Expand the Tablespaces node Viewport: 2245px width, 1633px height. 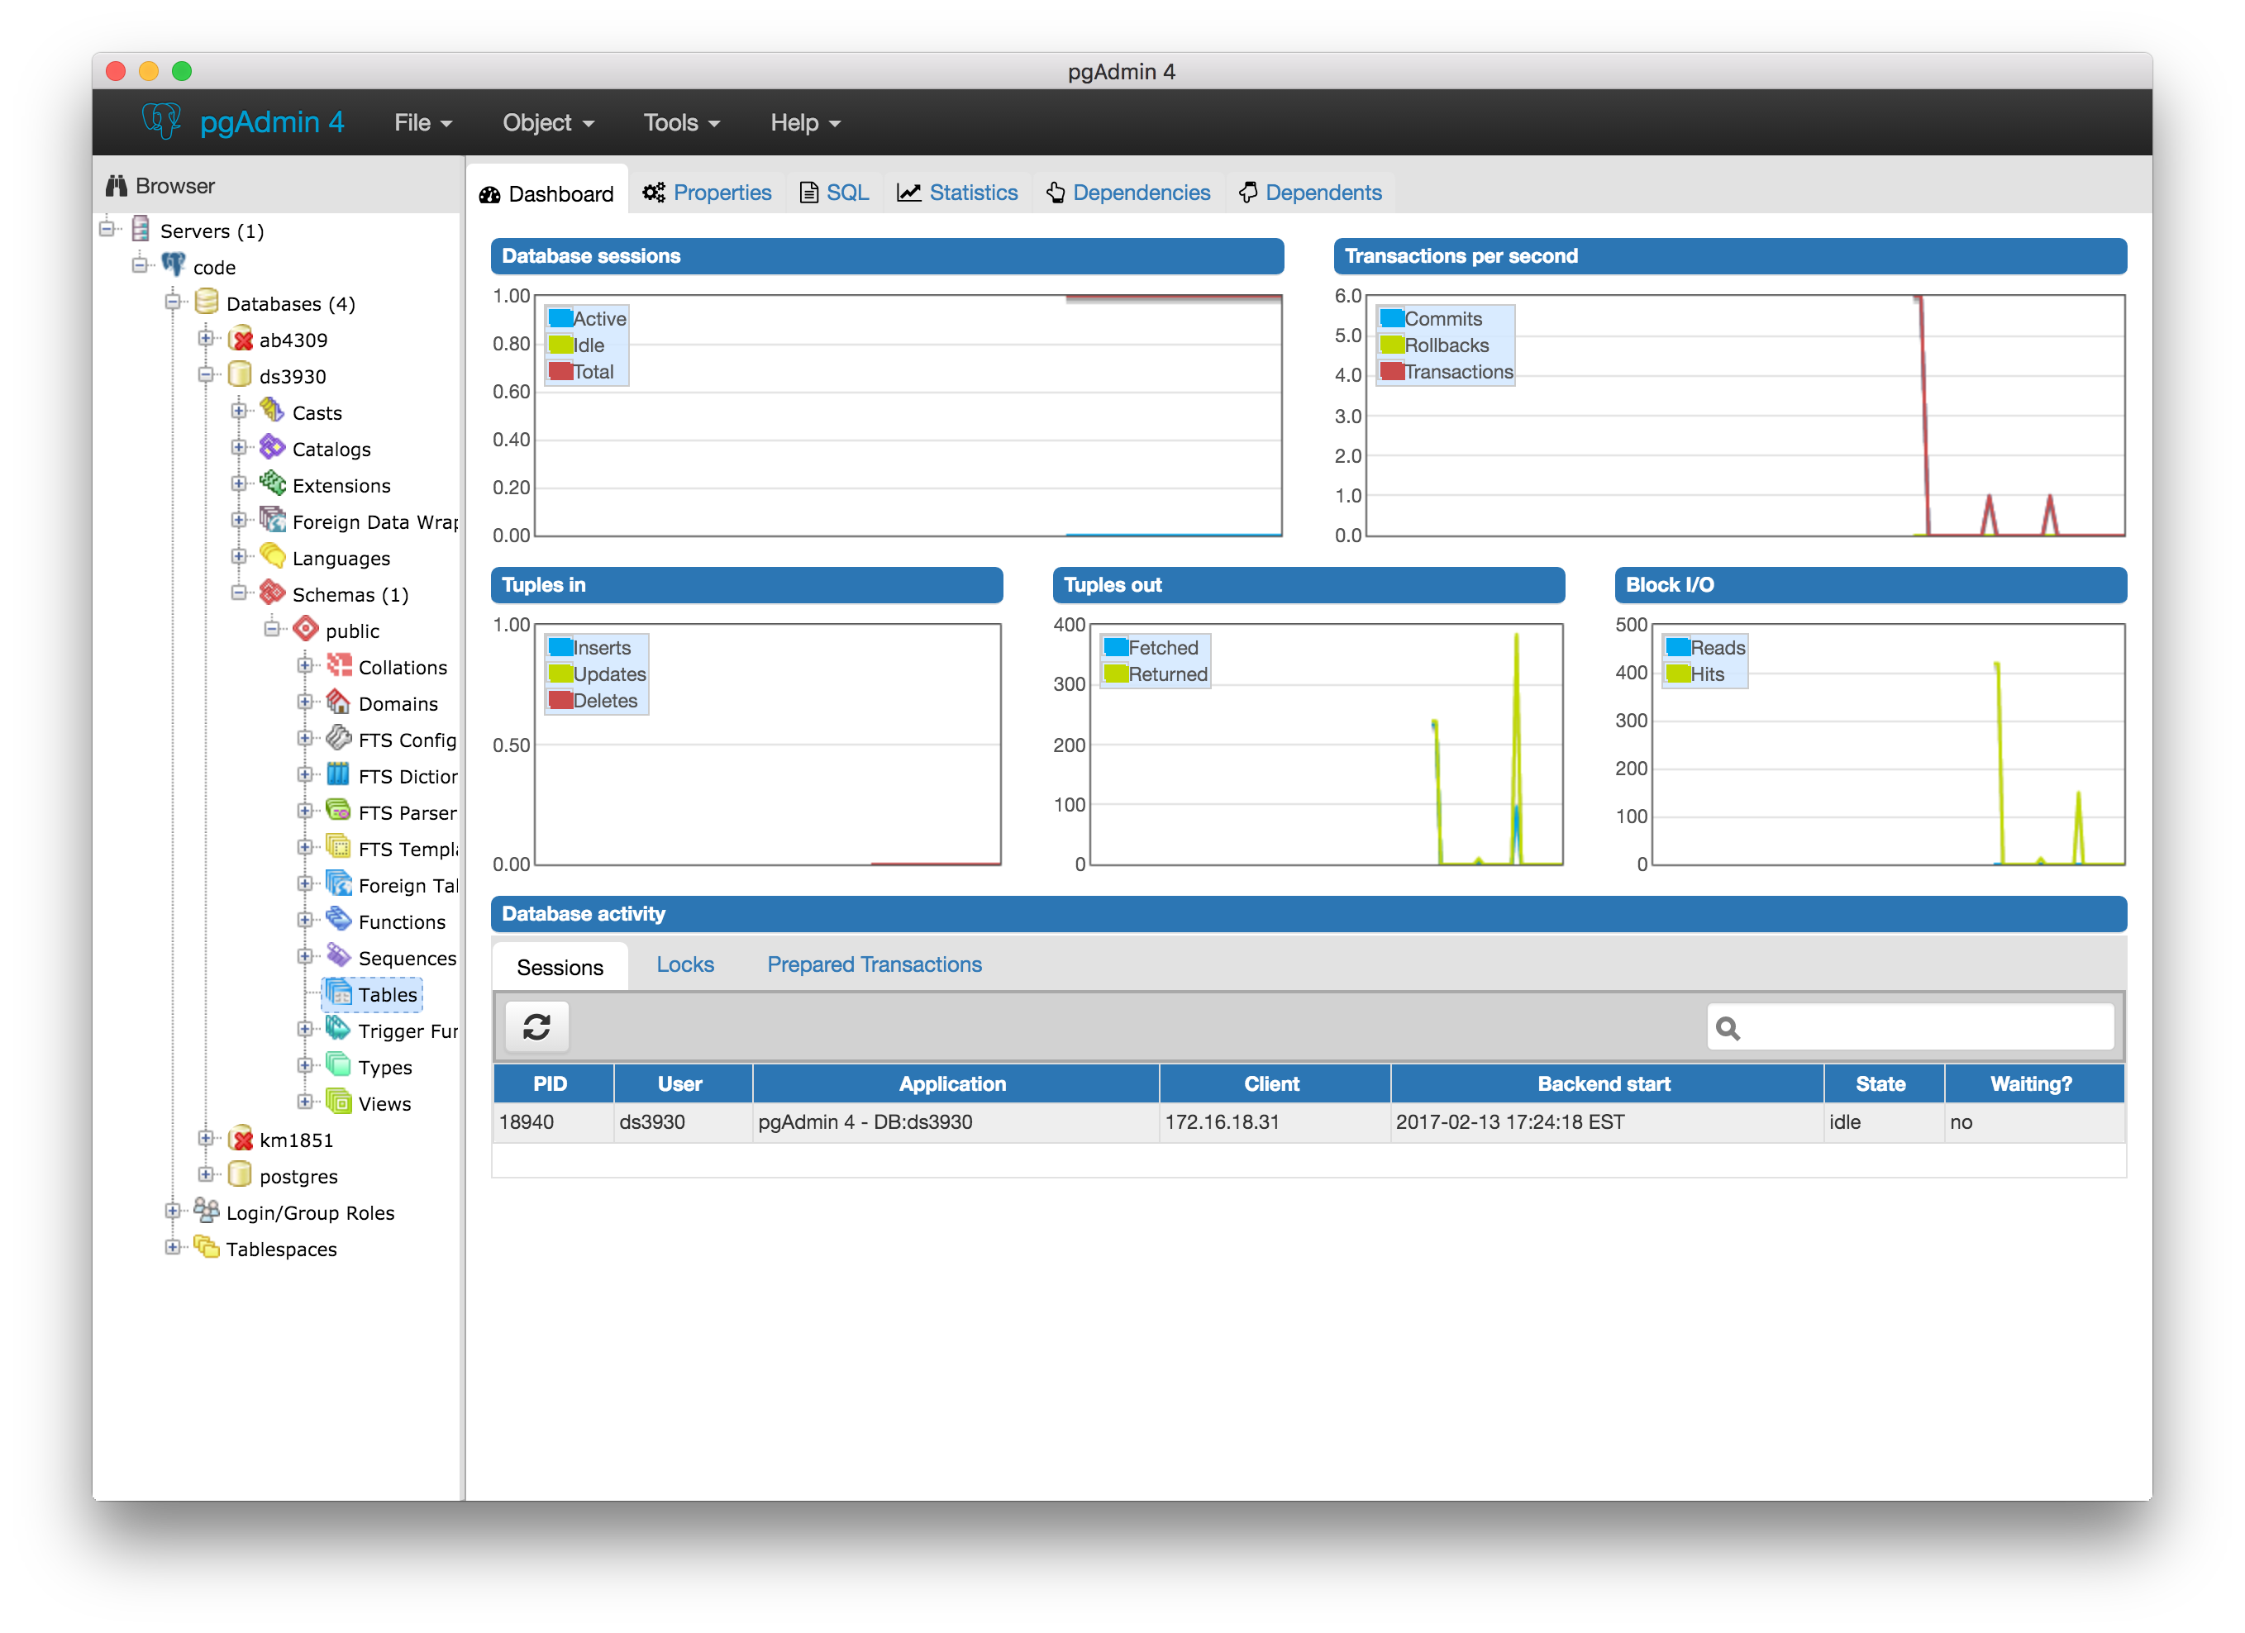pyautogui.click(x=174, y=1247)
